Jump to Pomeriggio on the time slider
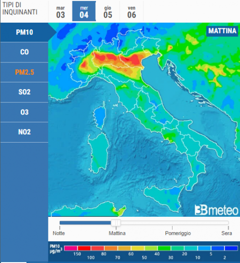 click(178, 233)
